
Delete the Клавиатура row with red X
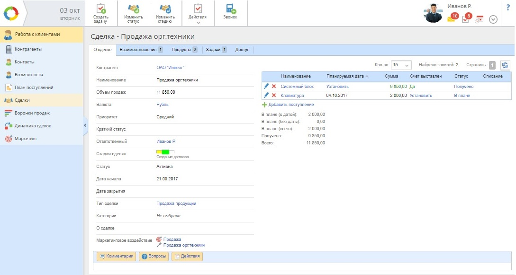click(274, 95)
